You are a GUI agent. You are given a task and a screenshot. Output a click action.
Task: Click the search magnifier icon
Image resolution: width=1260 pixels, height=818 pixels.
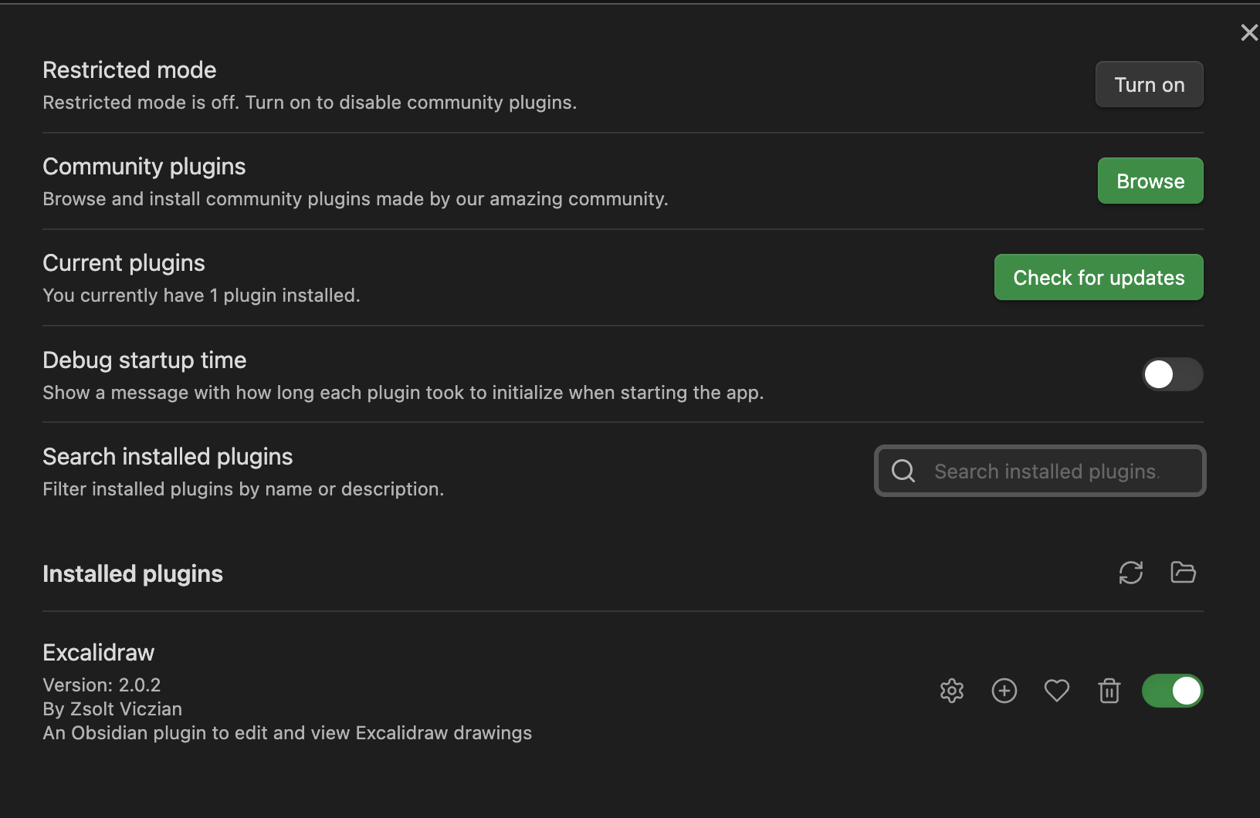pos(903,471)
